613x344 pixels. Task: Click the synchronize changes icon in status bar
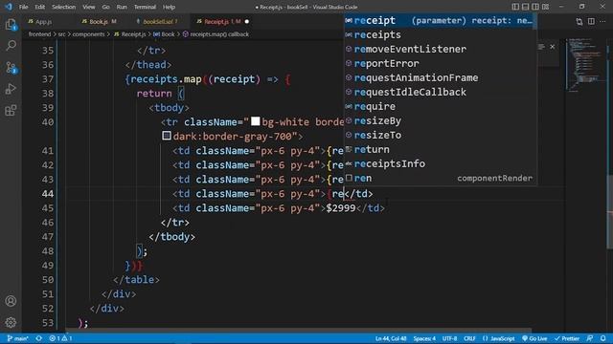(38, 338)
